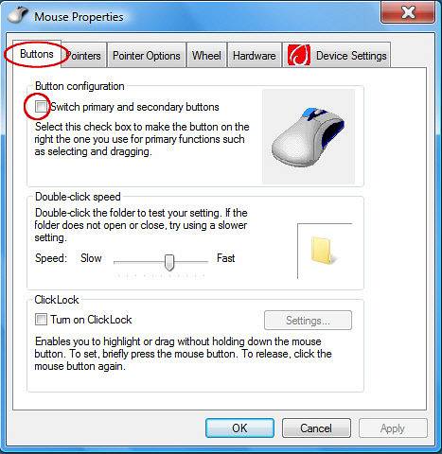This screenshot has width=442, height=454.
Task: Click the red Synaptics Device Settings icon
Action: (x=299, y=55)
